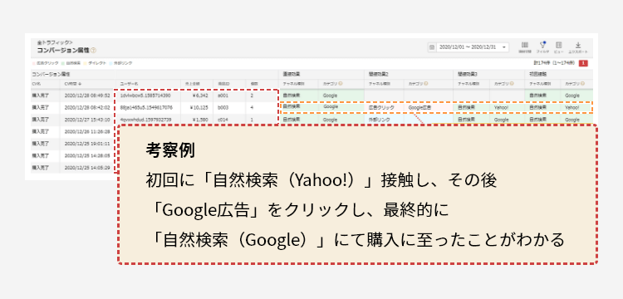This screenshot has width=623, height=299.
Task: Open the calendar icon beside the date range
Action: (432, 47)
